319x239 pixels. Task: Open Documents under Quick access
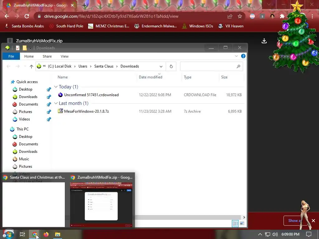pyautogui.click(x=25, y=104)
